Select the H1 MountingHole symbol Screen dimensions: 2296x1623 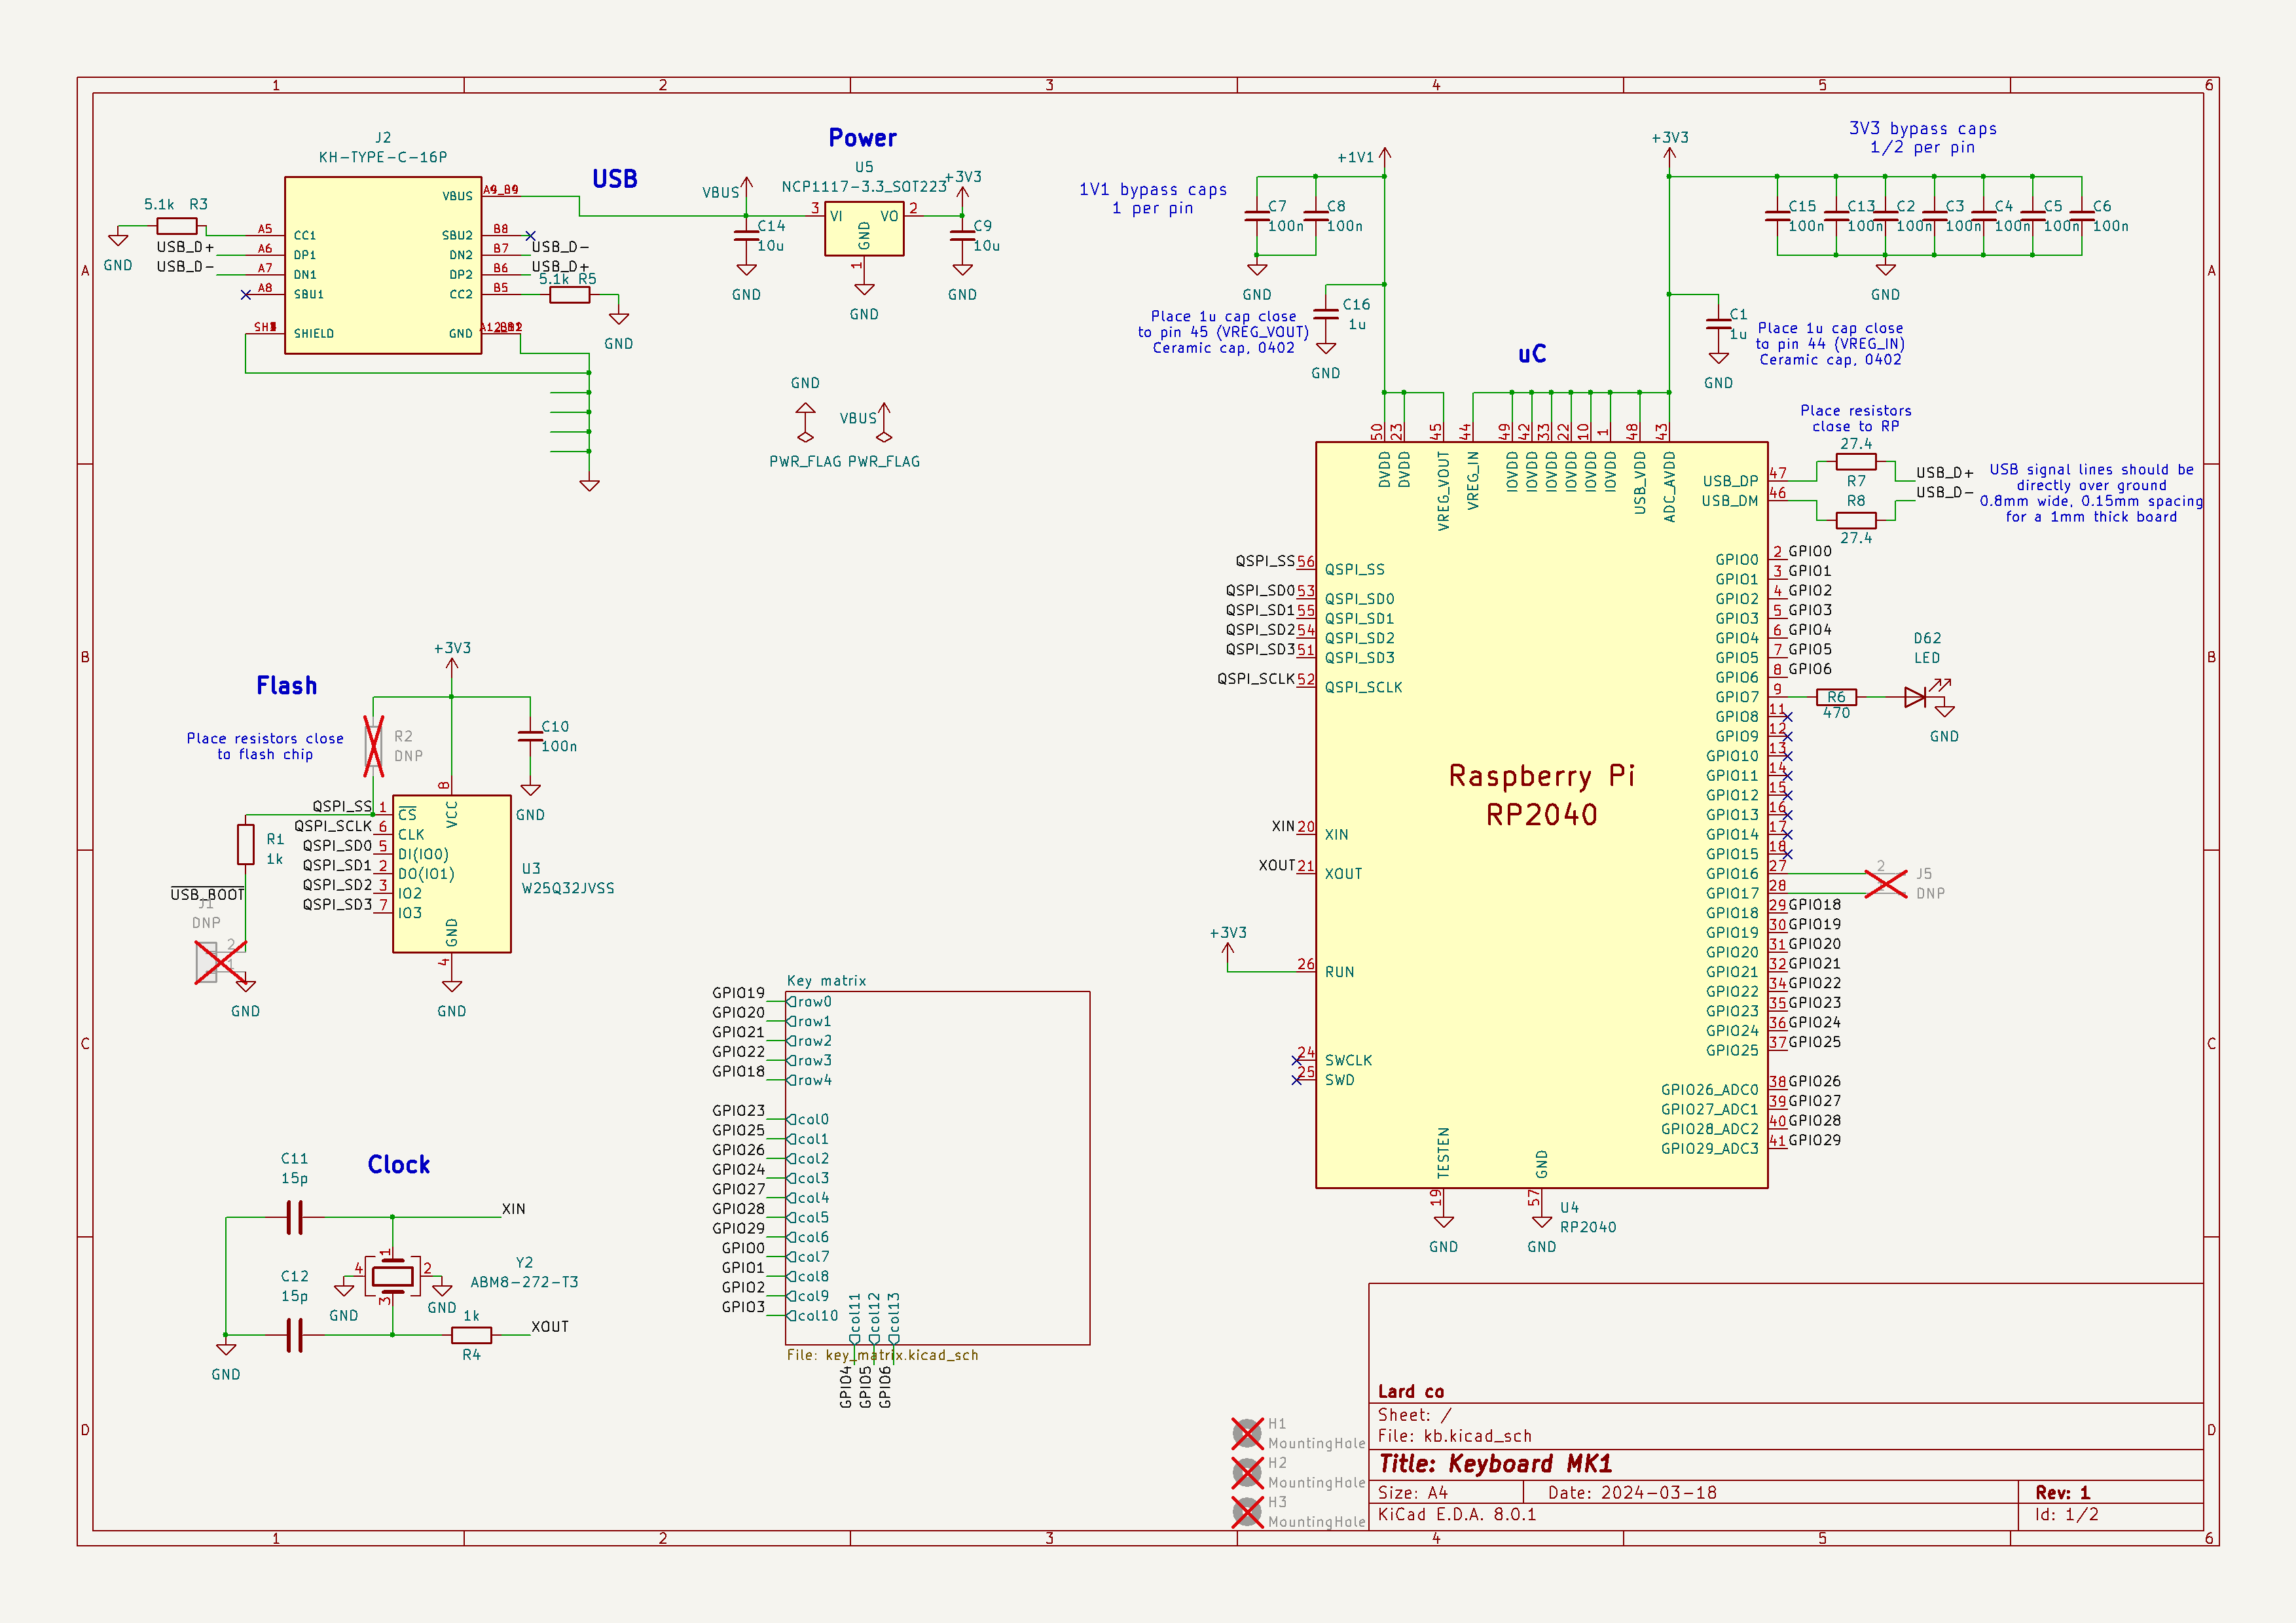[x=1247, y=1433]
